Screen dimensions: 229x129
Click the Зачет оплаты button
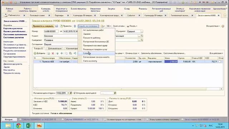pos(118,26)
